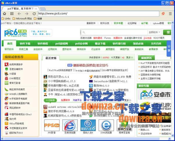Viewport: 175px width, 141px height.
Task: Go forward using the right arrow
Action: pyautogui.click(x=27, y=13)
